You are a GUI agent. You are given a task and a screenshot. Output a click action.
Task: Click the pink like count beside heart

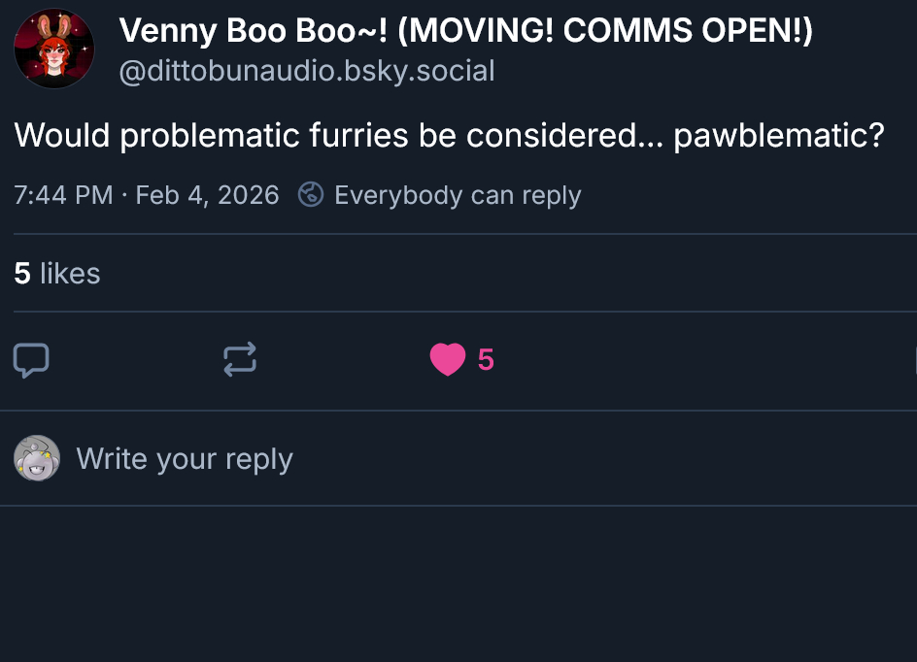pyautogui.click(x=486, y=360)
